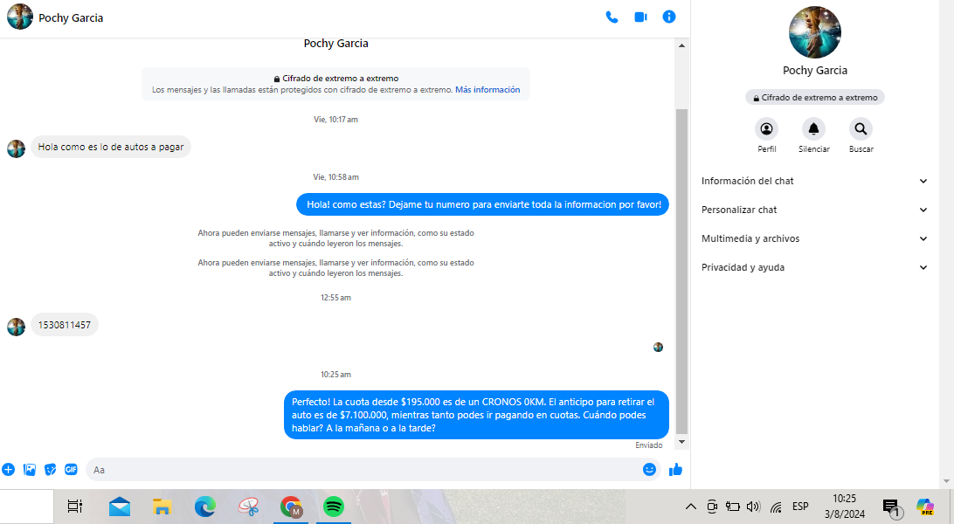Screen dimensions: 954x524
Task: Start a voice call with Pochy Garcia
Action: point(612,17)
